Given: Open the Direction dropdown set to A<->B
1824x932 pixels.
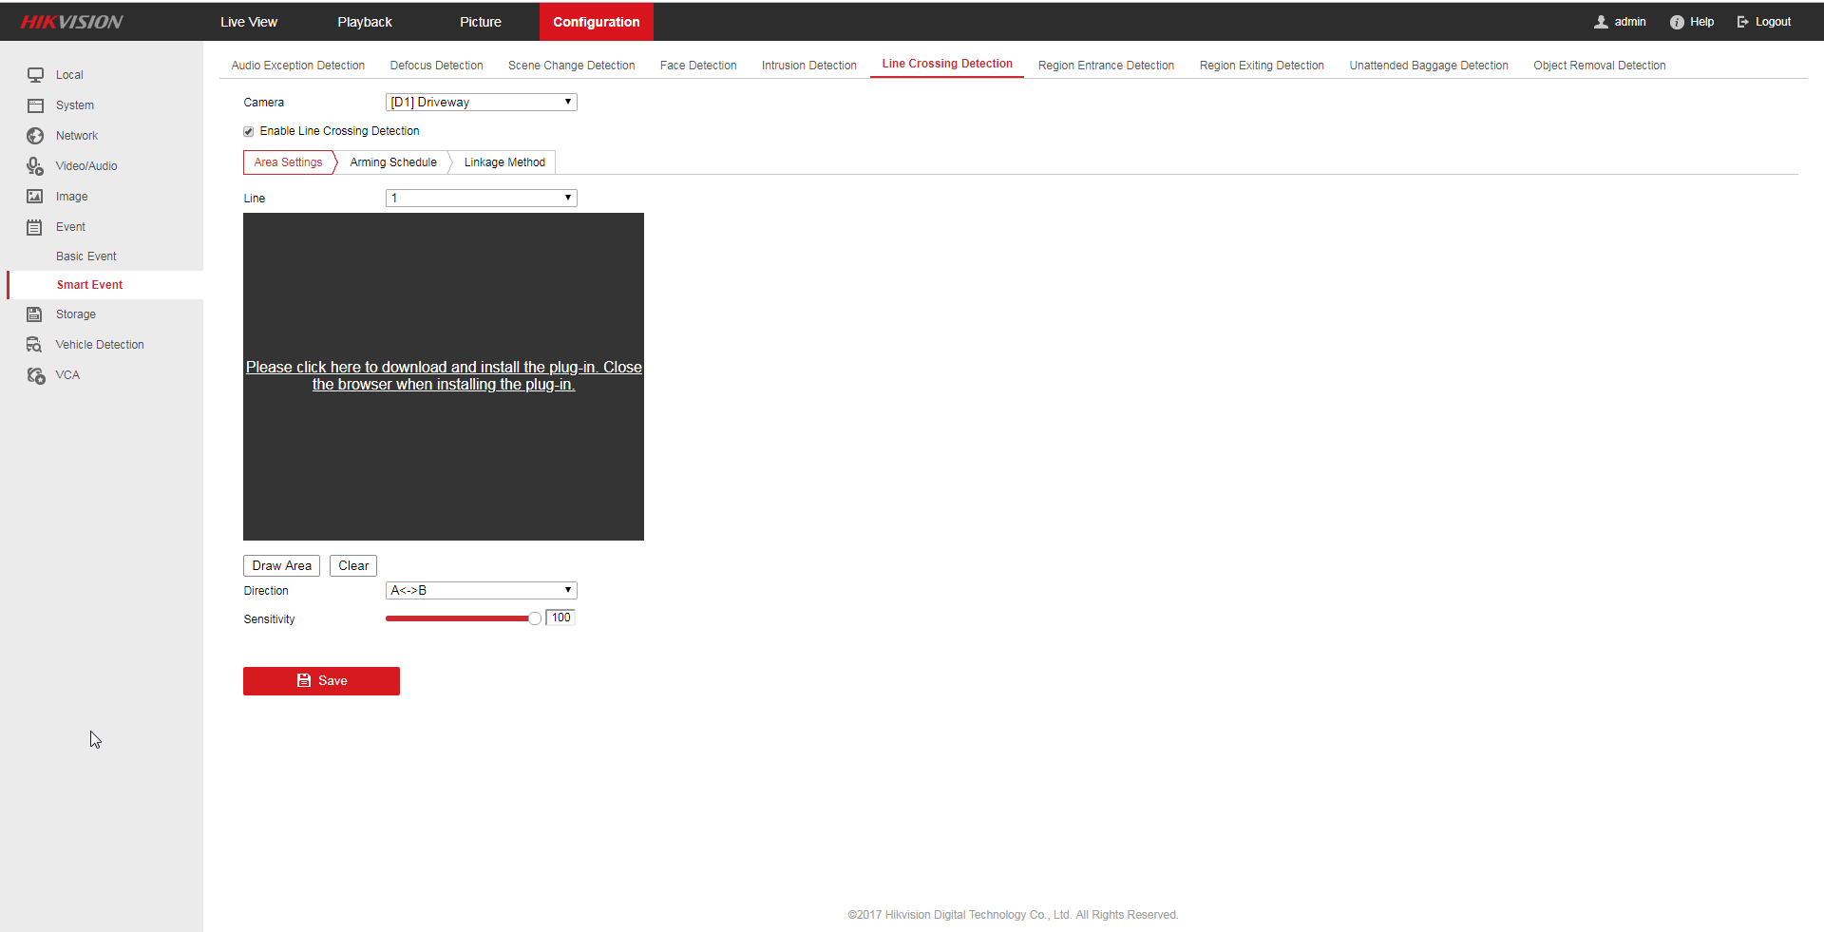Looking at the screenshot, I should coord(481,591).
